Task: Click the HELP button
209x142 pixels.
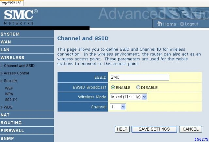Action: 122,129
